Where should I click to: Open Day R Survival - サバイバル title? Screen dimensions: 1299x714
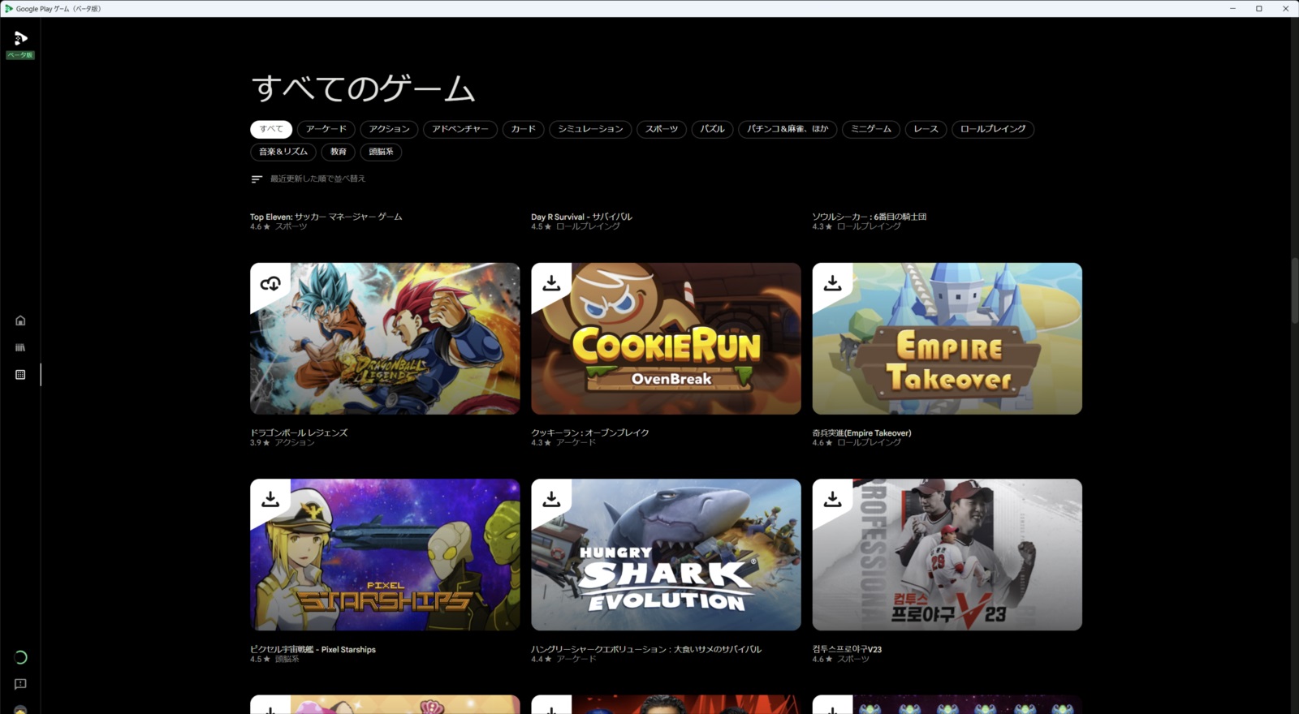[x=581, y=217]
